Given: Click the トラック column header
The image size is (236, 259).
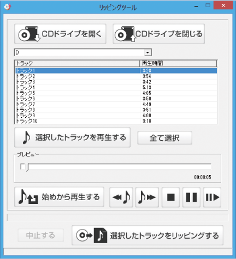Looking at the screenshot, I should tap(77, 63).
